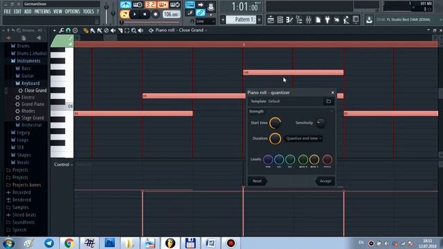Select the Select marquee tool
Viewport: 443px width, 249px height.
(x=127, y=30)
